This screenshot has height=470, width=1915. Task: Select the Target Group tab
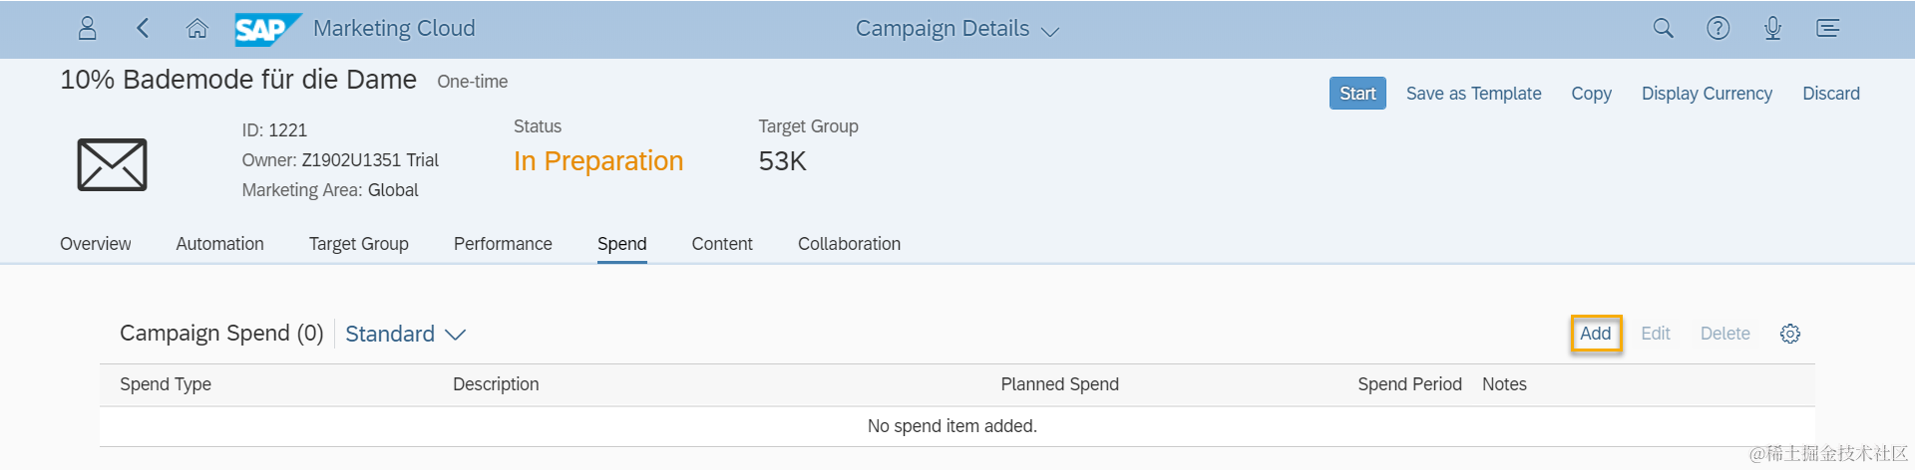click(x=358, y=244)
